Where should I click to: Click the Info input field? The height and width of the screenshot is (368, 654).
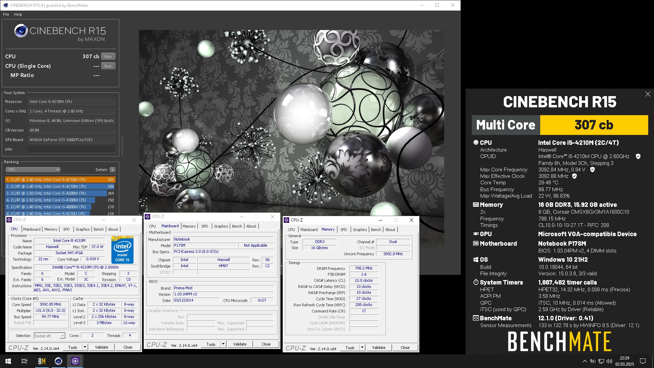tap(72, 149)
